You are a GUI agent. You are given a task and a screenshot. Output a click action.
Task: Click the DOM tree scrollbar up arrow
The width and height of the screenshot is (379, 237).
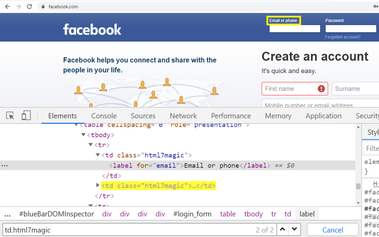[358, 127]
